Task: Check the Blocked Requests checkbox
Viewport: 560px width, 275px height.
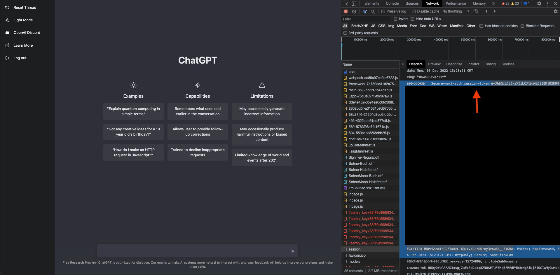Action: (522, 26)
